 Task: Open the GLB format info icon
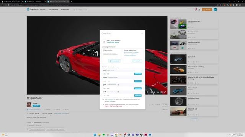click(x=118, y=92)
